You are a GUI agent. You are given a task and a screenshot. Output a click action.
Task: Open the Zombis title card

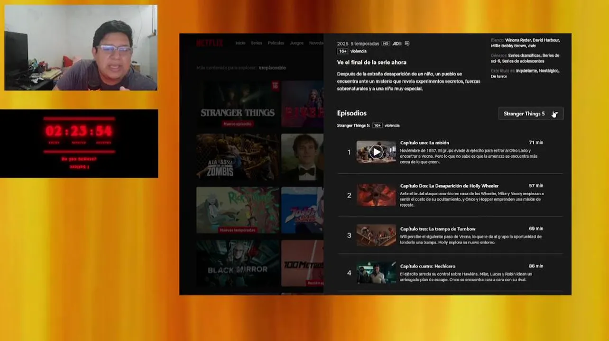[238, 157]
